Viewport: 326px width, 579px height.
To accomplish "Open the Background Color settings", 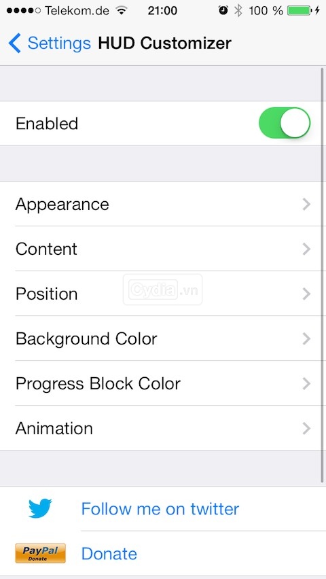I will pyautogui.click(x=163, y=338).
